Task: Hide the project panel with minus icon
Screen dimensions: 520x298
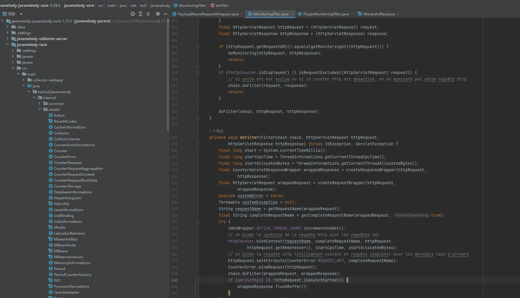Action: 166,14
